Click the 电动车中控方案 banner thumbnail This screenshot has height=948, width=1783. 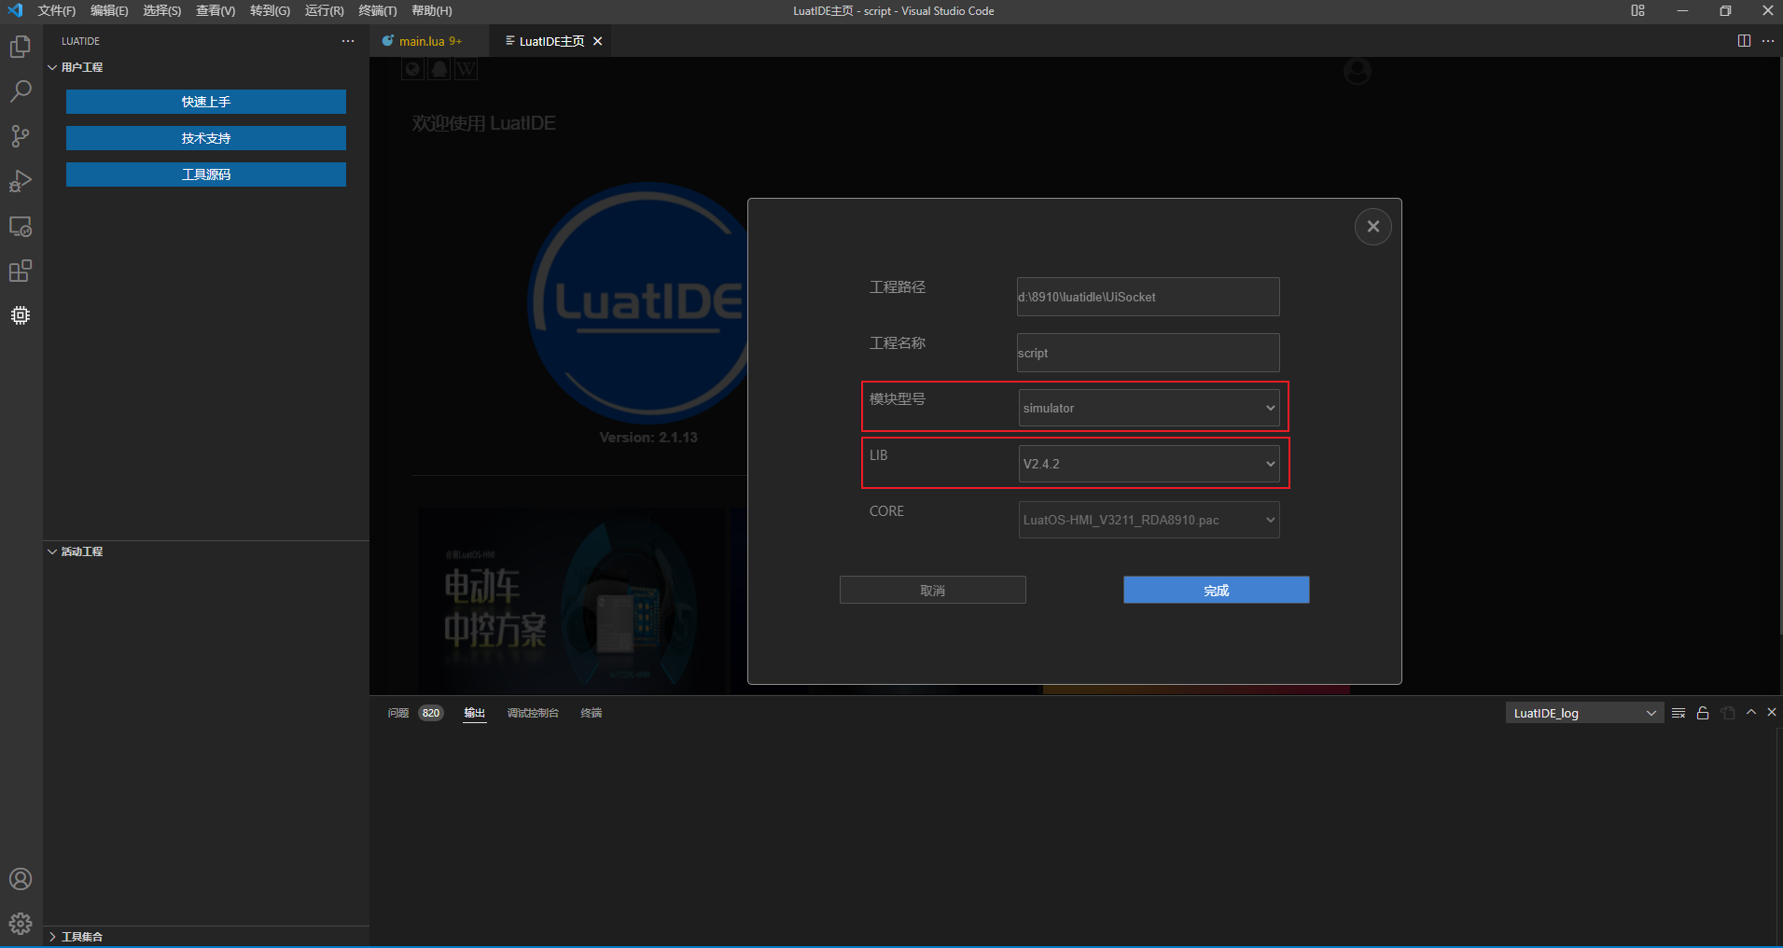tap(570, 601)
